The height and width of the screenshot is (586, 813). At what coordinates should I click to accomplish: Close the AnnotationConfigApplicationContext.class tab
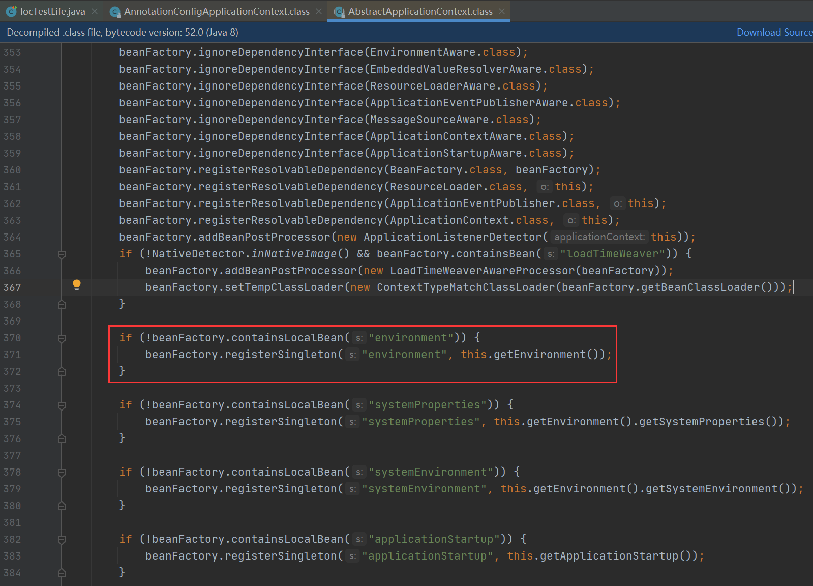click(319, 11)
